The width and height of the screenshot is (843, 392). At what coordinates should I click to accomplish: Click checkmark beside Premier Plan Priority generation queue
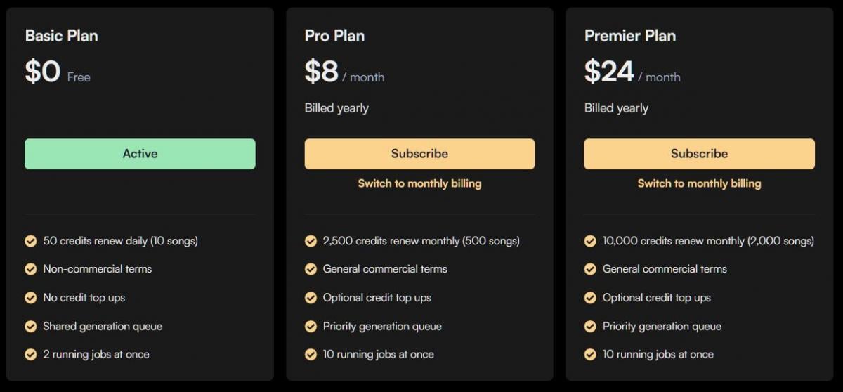pos(590,326)
